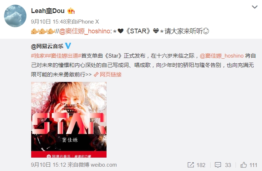
Task: Open the 182 reposts count
Action: coord(201,165)
